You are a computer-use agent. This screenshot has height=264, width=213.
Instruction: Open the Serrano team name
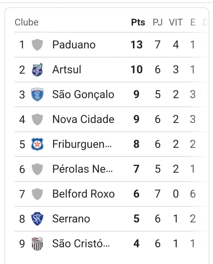[x=71, y=219]
